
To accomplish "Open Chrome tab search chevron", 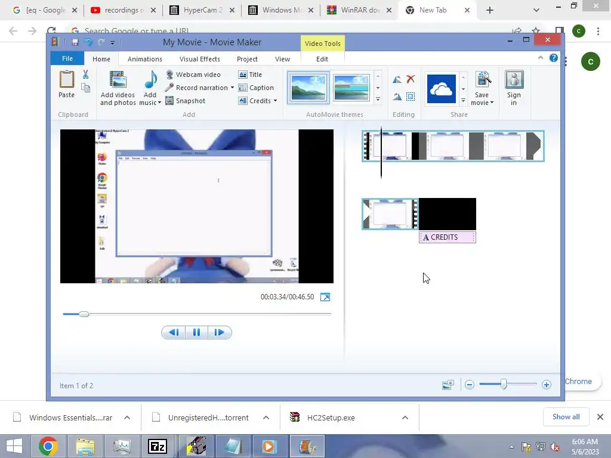I will [x=536, y=10].
